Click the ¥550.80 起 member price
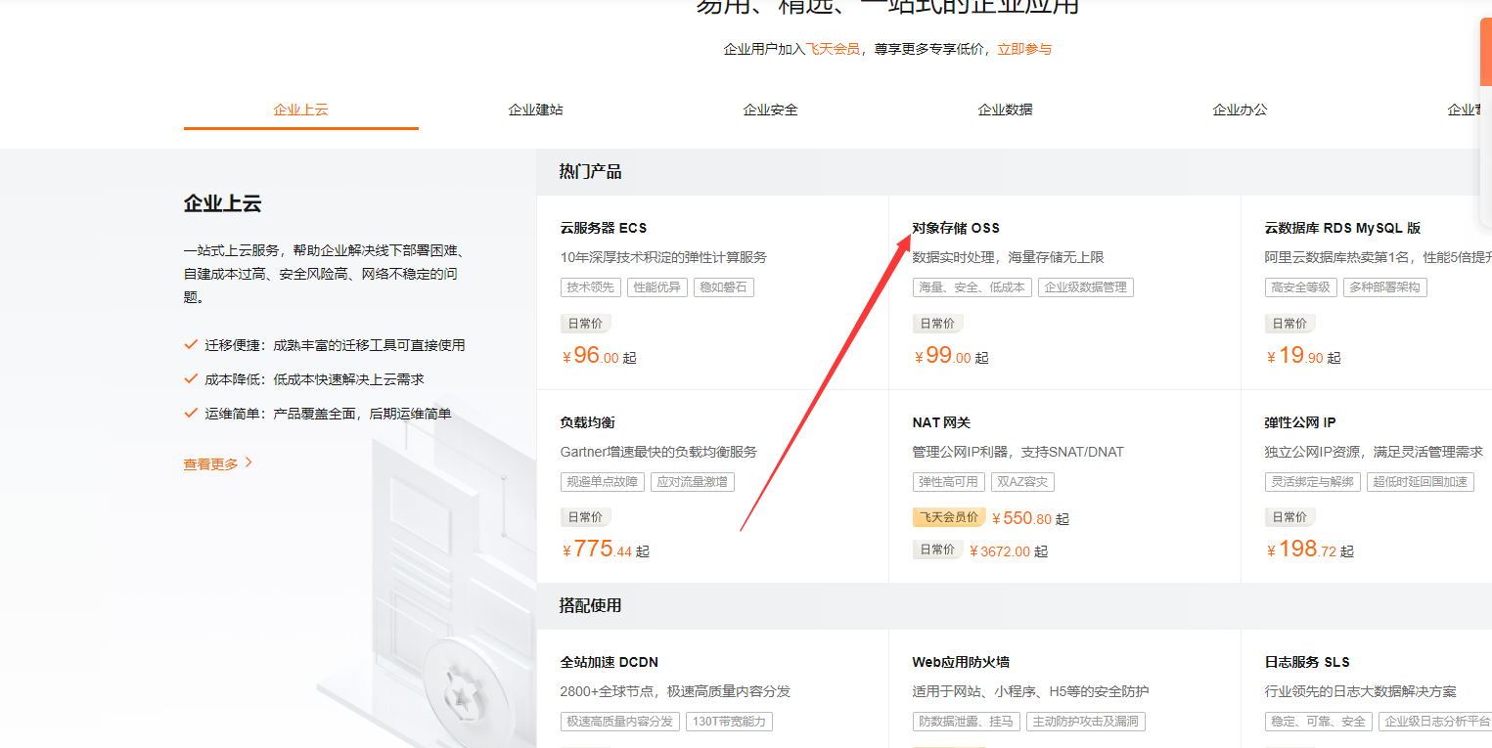 point(1030,518)
